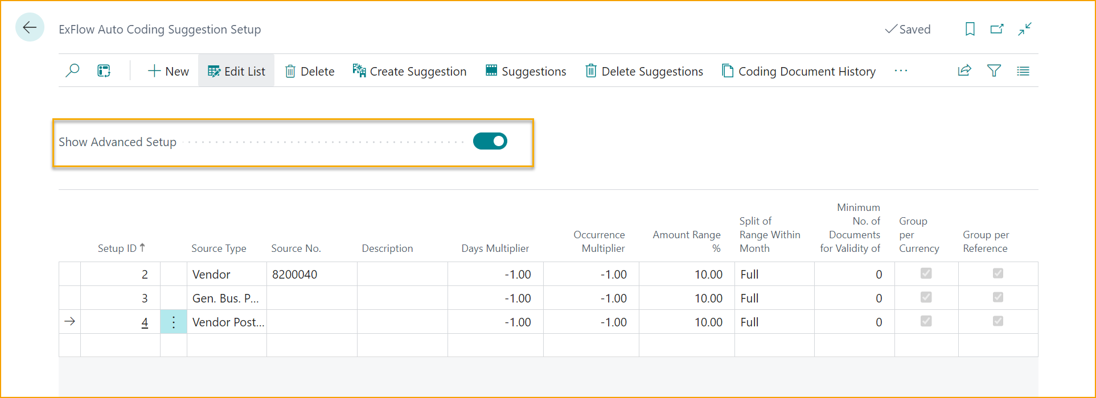The height and width of the screenshot is (398, 1096).
Task: Bookmark this page
Action: pyautogui.click(x=970, y=29)
